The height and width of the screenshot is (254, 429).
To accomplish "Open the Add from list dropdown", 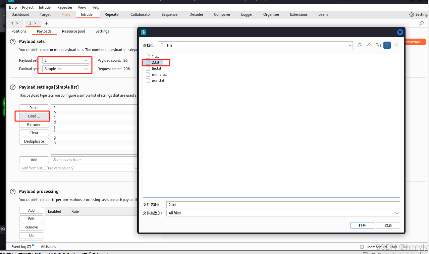I will point(79,168).
